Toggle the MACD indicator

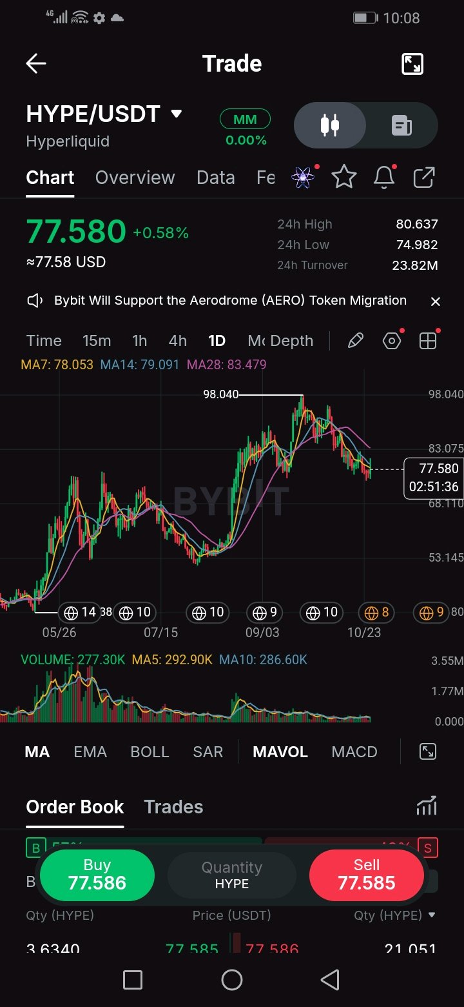coord(354,752)
